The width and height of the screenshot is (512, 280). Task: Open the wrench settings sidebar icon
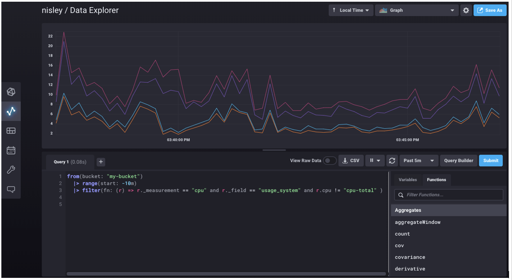(x=11, y=170)
